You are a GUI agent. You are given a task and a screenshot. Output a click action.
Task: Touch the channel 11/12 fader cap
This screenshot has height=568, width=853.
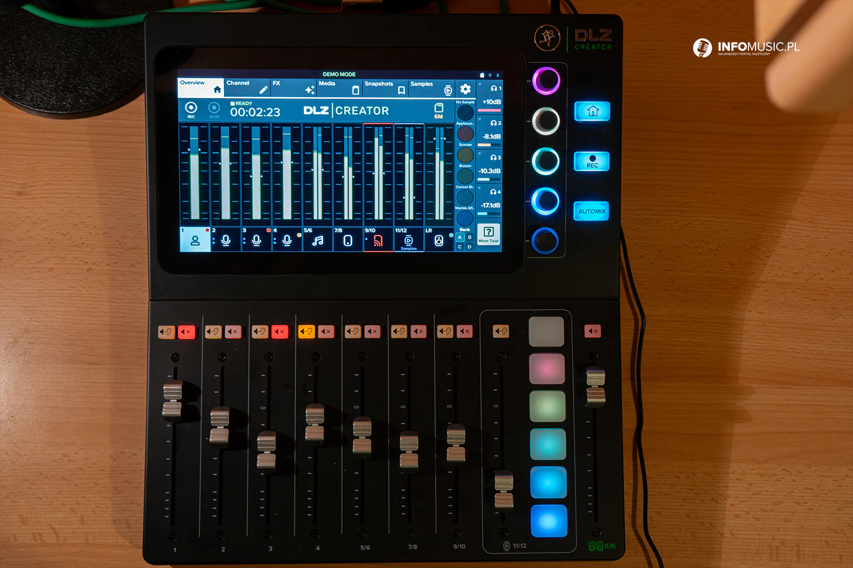pos(504,489)
